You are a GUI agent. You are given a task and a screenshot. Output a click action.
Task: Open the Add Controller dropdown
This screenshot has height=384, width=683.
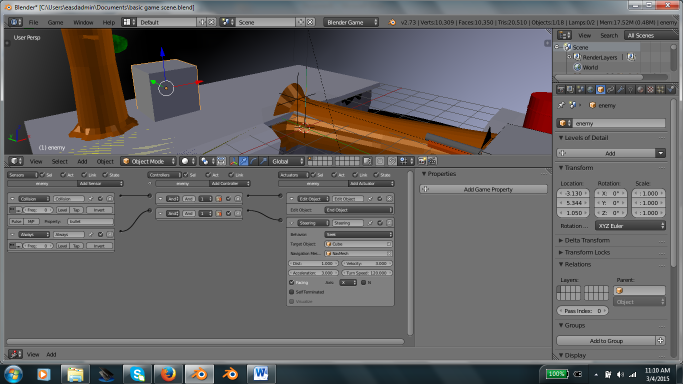point(230,183)
